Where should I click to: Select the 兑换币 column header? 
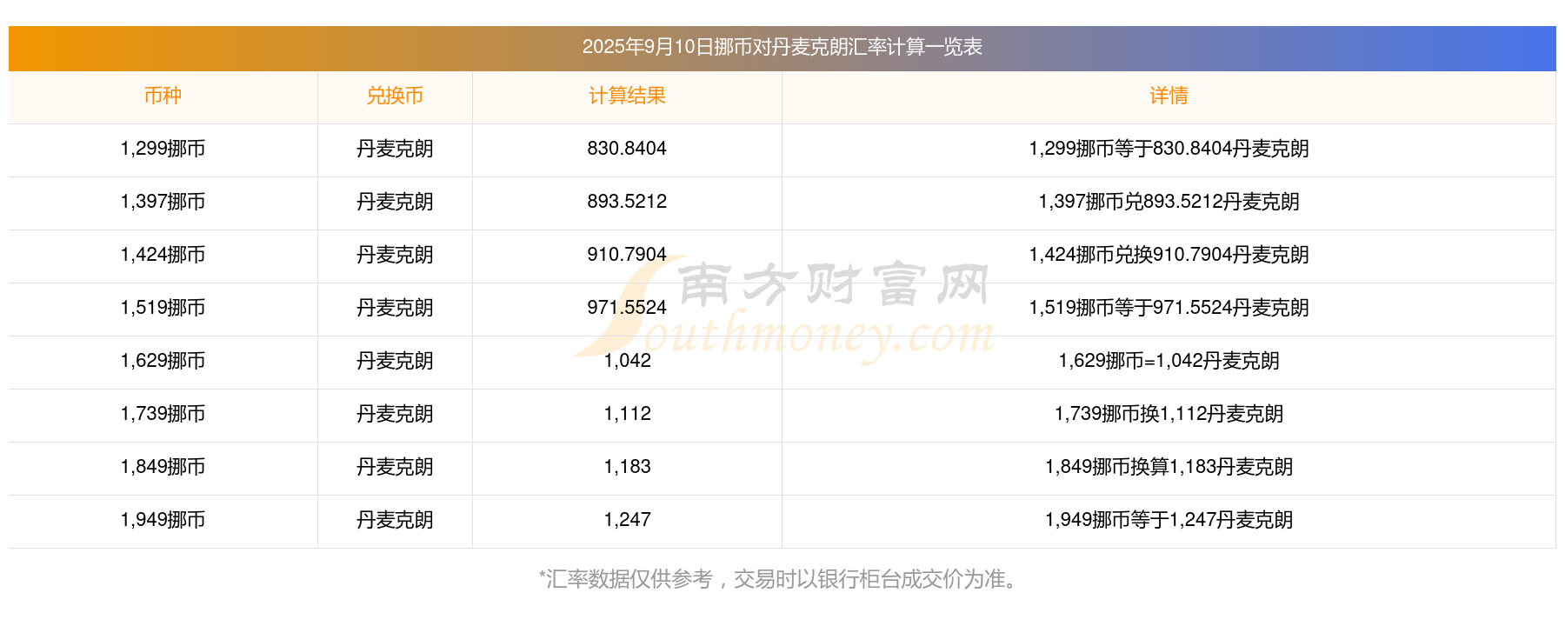pyautogui.click(x=395, y=96)
